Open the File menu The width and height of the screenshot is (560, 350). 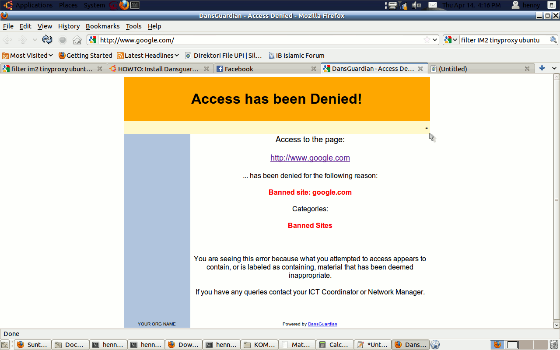click(x=8, y=26)
